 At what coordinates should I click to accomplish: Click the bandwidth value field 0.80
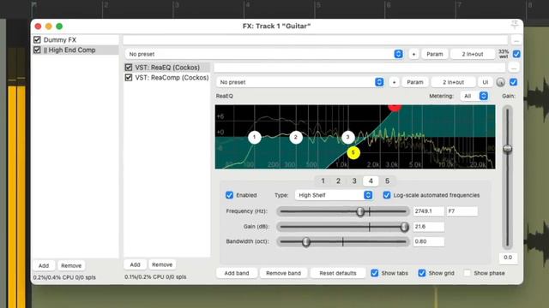(429, 241)
